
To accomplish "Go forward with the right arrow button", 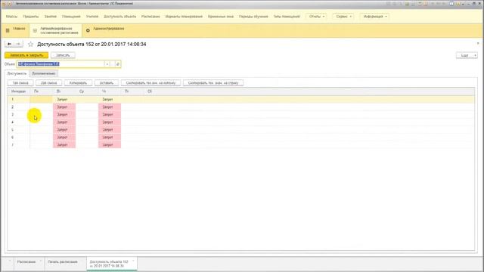I will click(x=18, y=44).
